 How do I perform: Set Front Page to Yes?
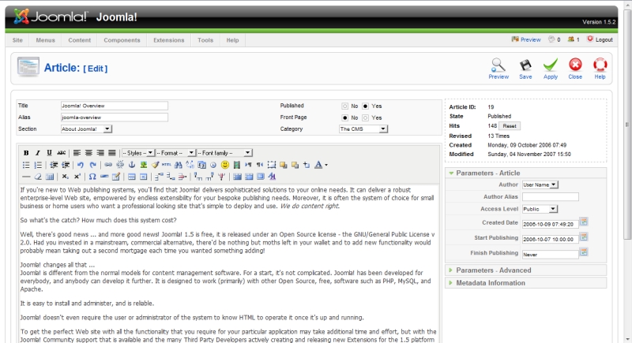[365, 117]
